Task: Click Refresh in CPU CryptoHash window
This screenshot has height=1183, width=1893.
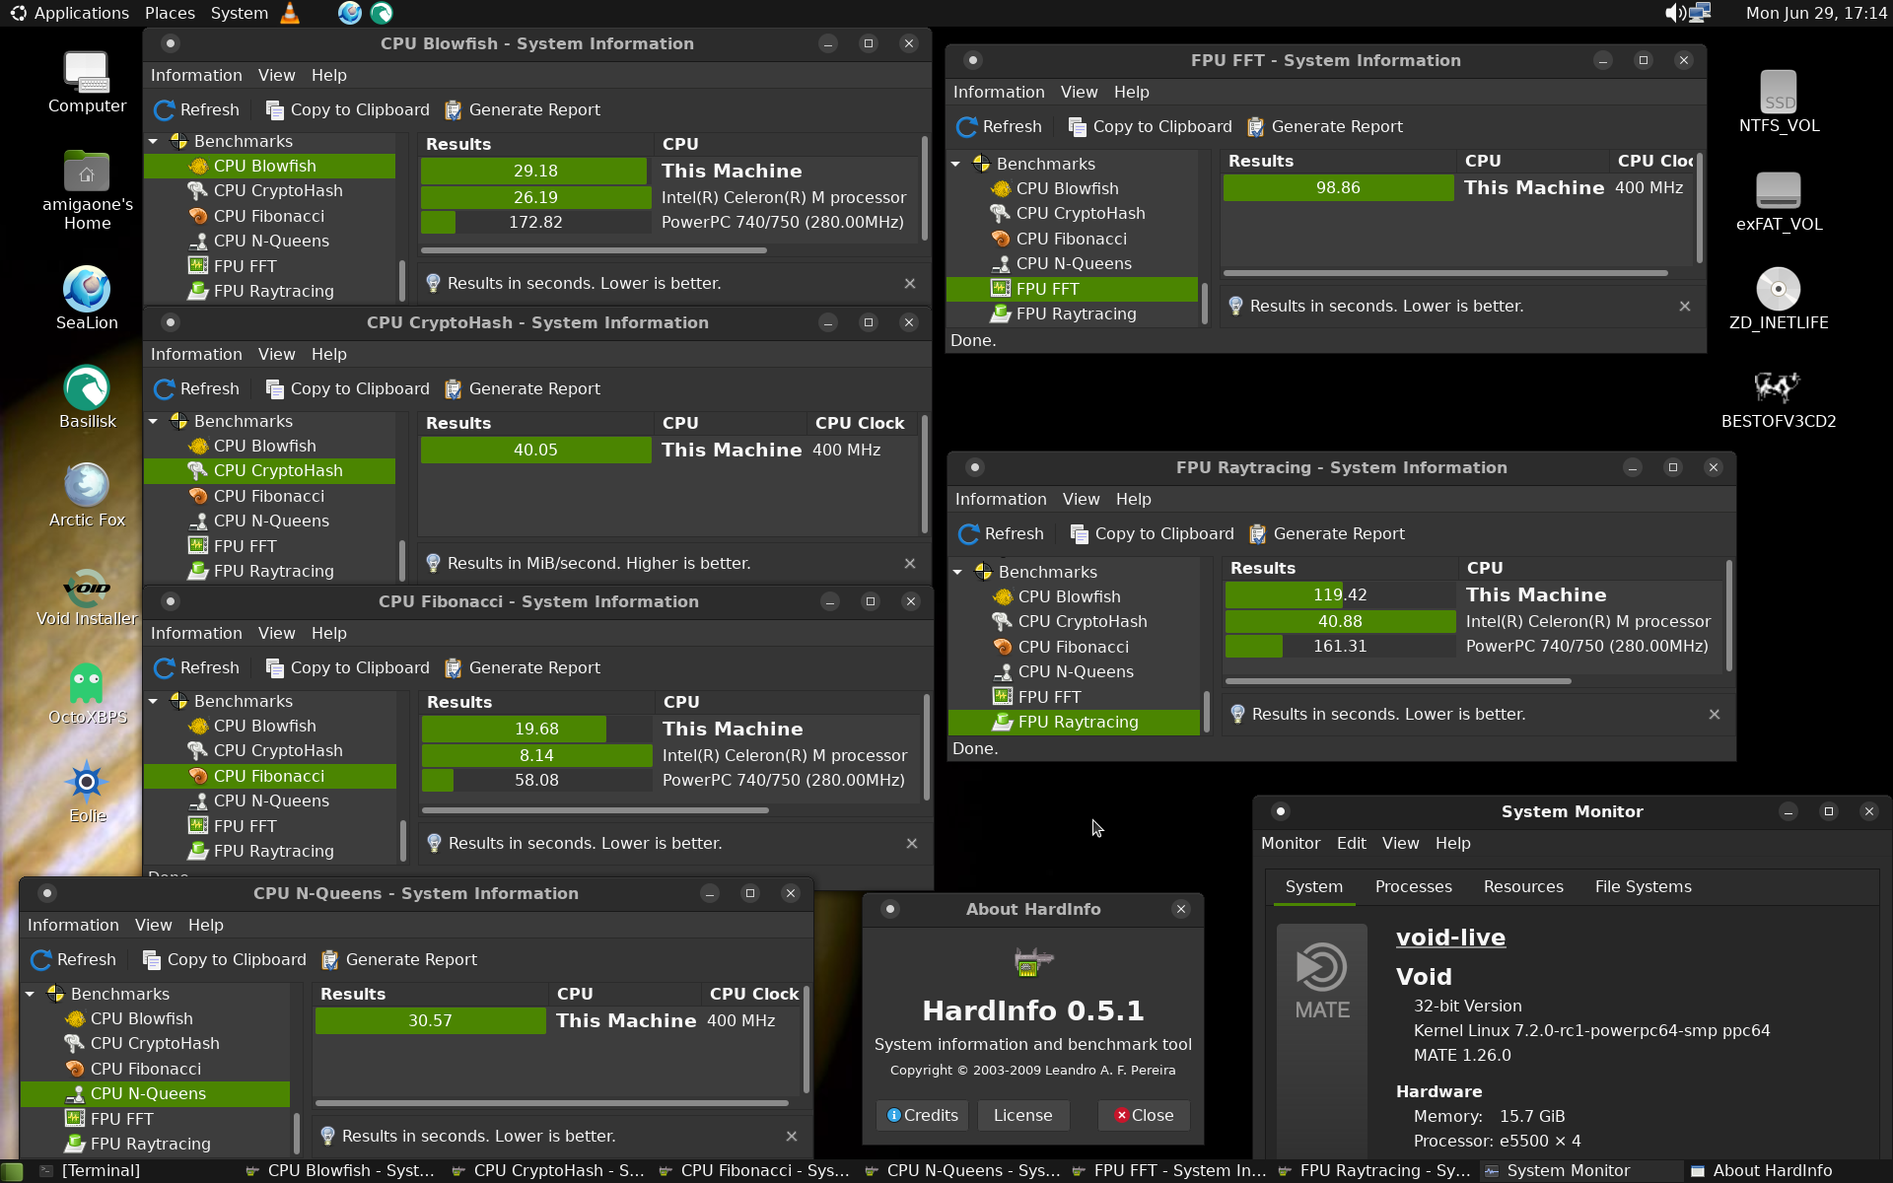Action: (x=197, y=389)
